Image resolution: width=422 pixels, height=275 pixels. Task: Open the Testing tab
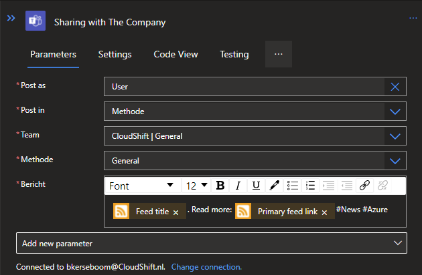click(234, 54)
